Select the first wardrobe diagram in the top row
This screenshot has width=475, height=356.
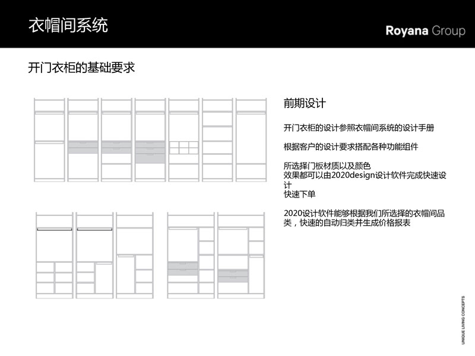(x=49, y=140)
